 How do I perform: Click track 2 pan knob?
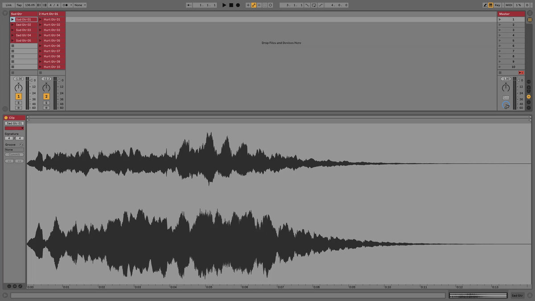(x=46, y=88)
